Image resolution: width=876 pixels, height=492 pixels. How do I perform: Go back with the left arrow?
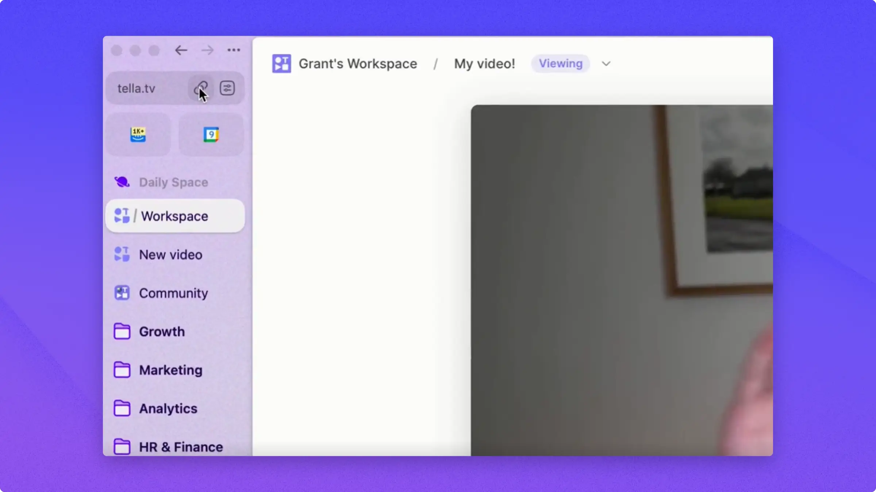[x=181, y=50]
